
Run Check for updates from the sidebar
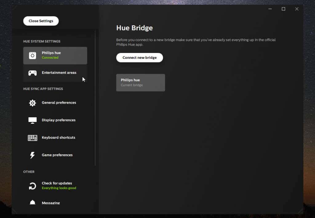[x=57, y=183]
